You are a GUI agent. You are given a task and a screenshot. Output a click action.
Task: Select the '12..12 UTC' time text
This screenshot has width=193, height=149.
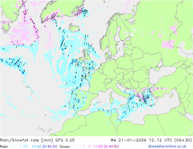click(160, 140)
